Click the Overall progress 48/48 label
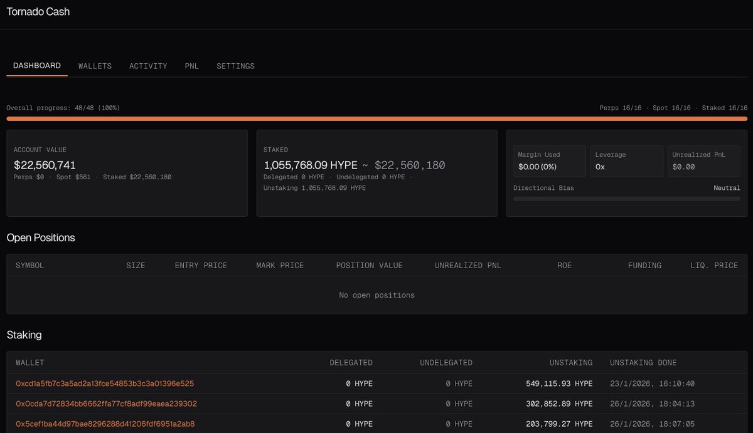This screenshot has width=753, height=433. (x=63, y=108)
